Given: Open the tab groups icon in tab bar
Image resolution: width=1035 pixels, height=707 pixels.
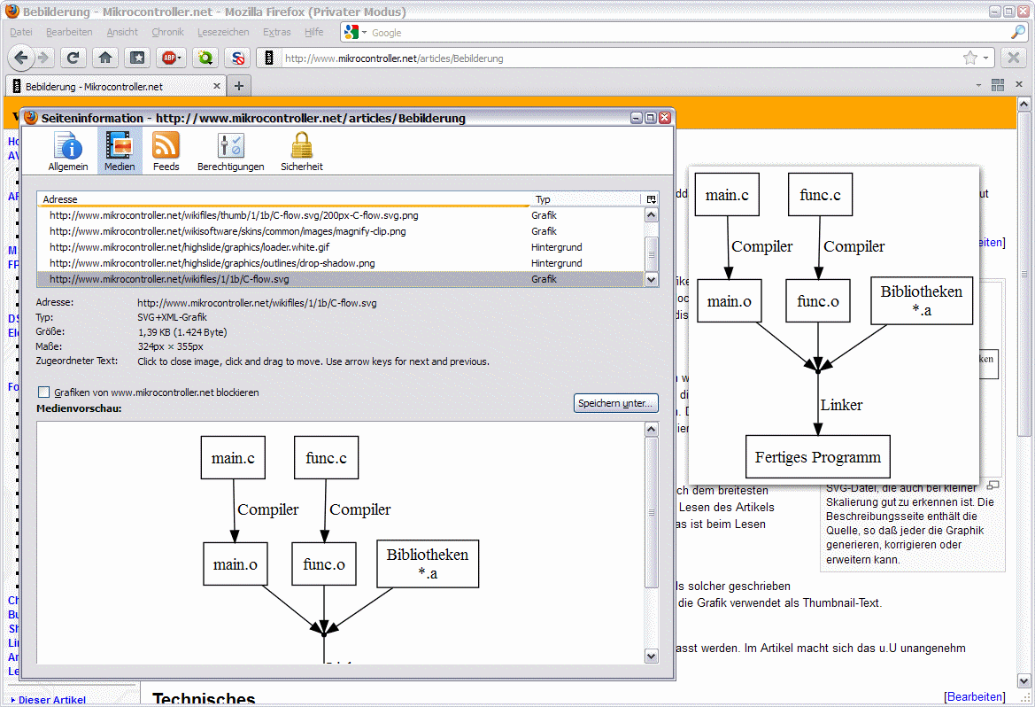Looking at the screenshot, I should [x=998, y=84].
